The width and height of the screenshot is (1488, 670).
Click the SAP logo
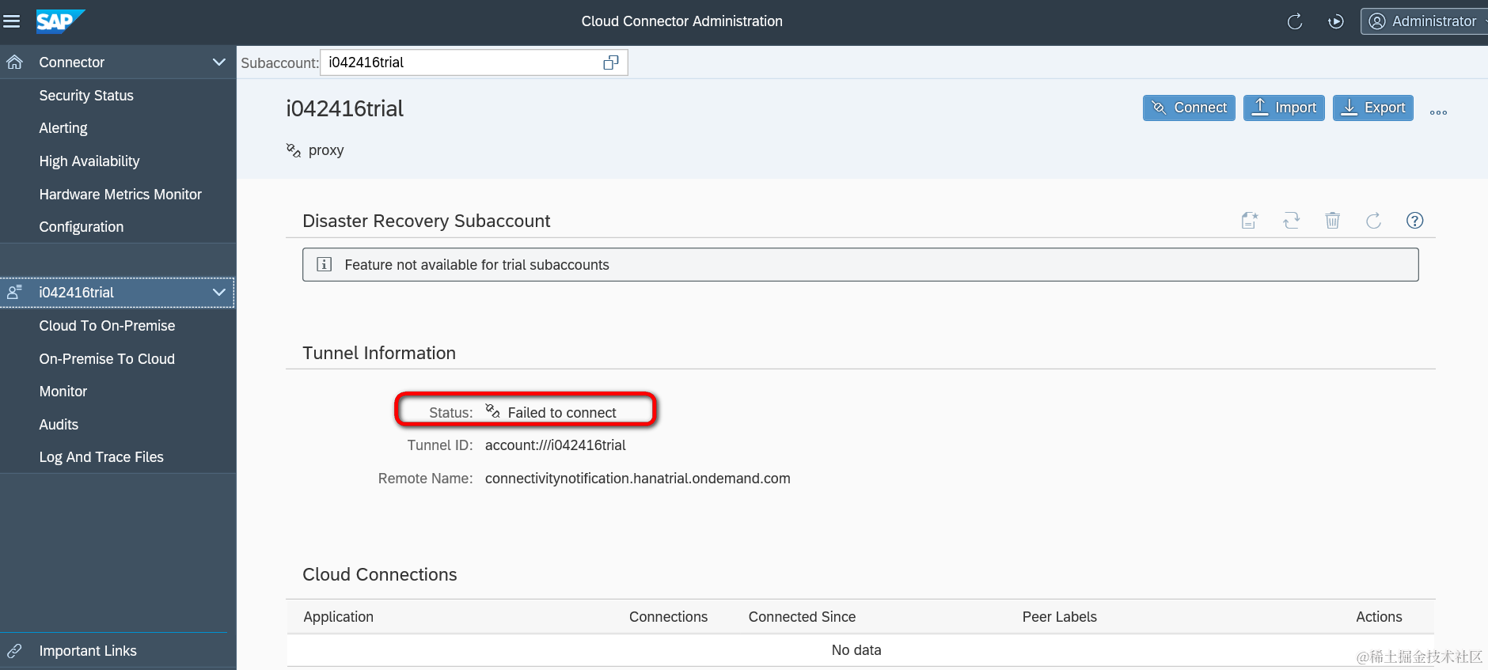(60, 21)
